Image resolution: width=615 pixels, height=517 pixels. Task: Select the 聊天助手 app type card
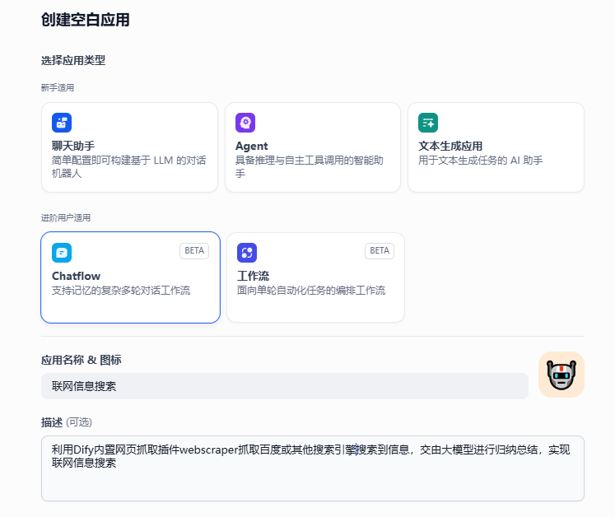[129, 147]
